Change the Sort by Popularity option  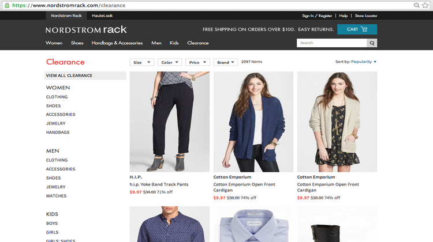coord(364,62)
